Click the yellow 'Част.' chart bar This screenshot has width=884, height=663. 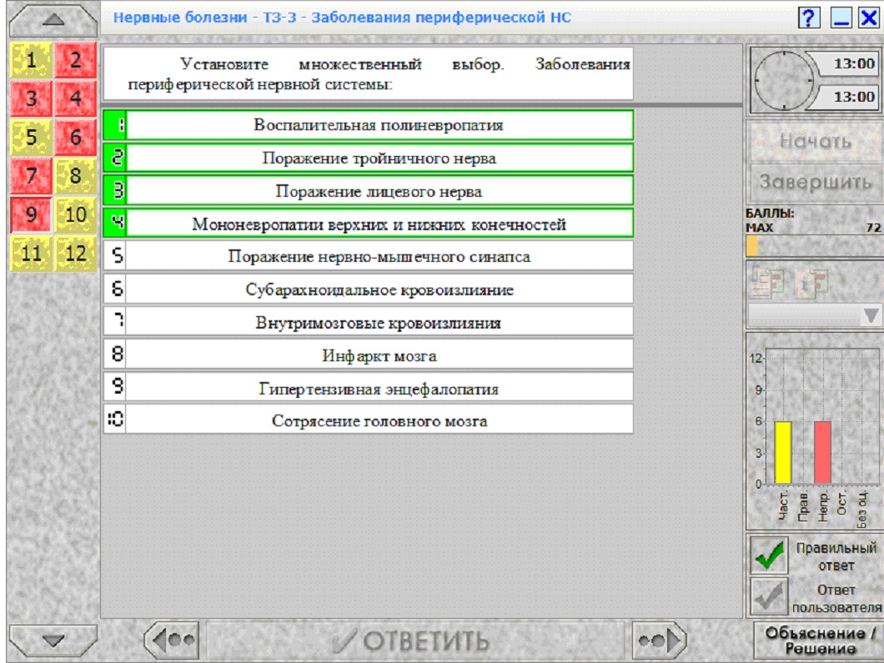(783, 452)
